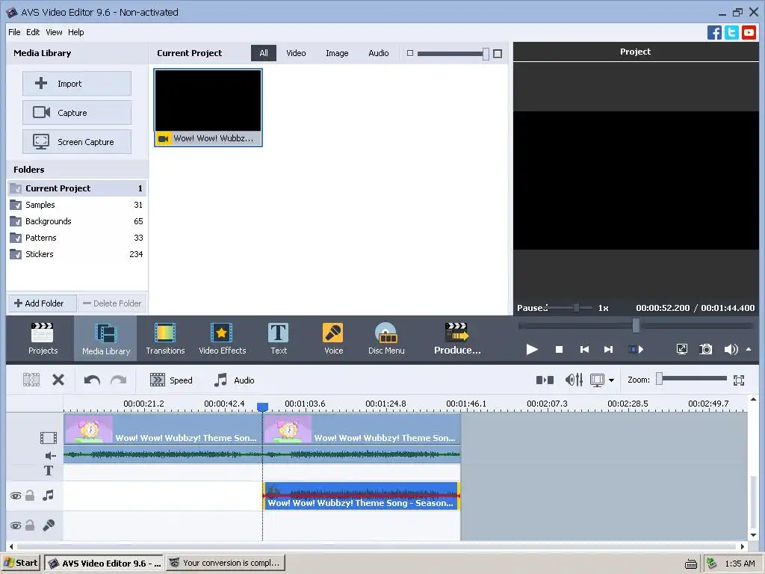Open the Help menu

75,32
